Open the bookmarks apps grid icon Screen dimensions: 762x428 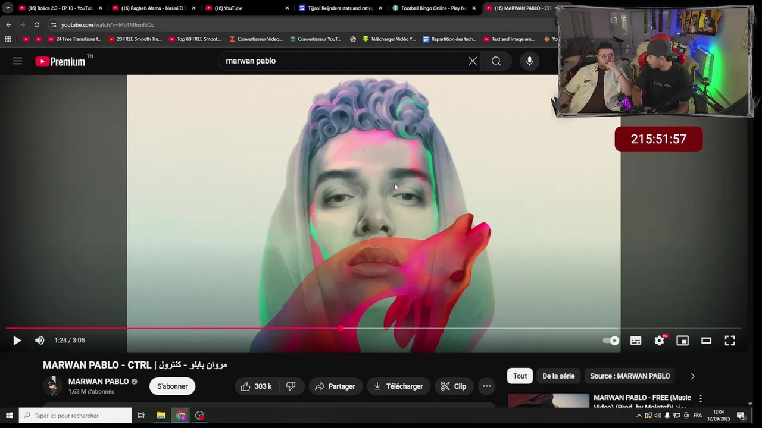pyautogui.click(x=8, y=39)
